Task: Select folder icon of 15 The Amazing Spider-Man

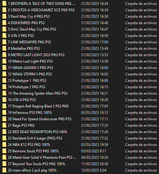Action: click(4, 93)
